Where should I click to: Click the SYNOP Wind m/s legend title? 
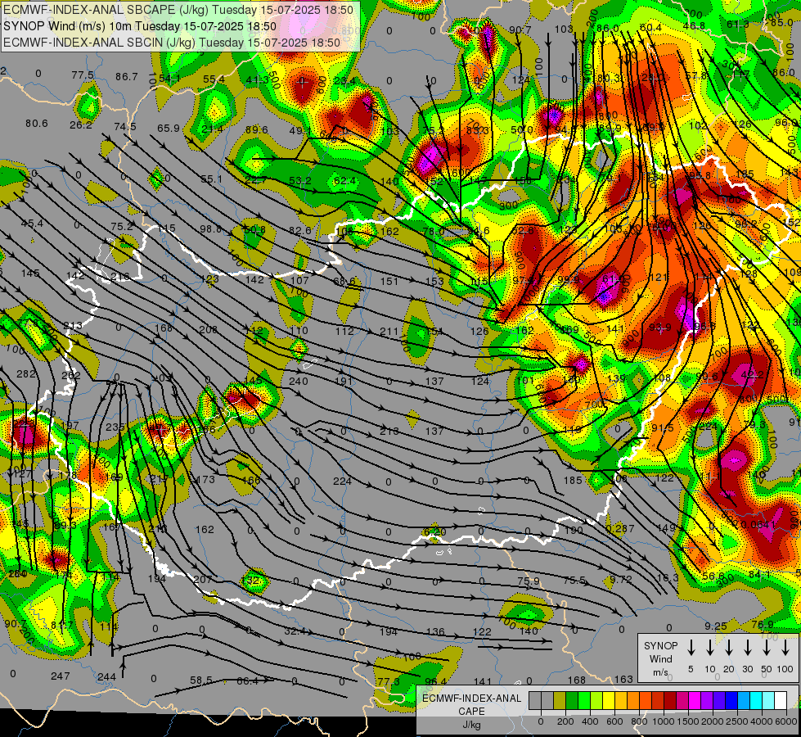click(660, 659)
